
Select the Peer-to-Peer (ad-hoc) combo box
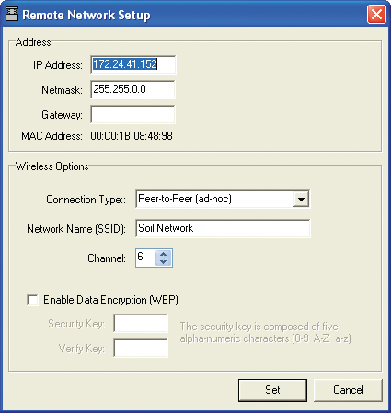pos(223,199)
